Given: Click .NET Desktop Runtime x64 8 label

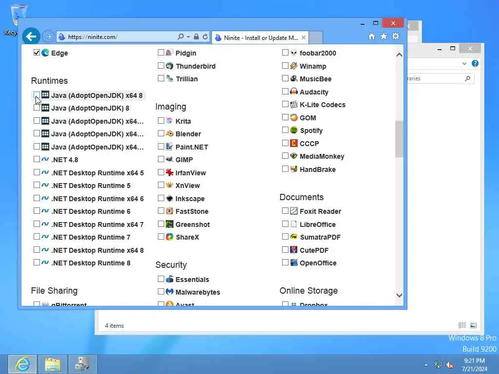Looking at the screenshot, I should 97,250.
